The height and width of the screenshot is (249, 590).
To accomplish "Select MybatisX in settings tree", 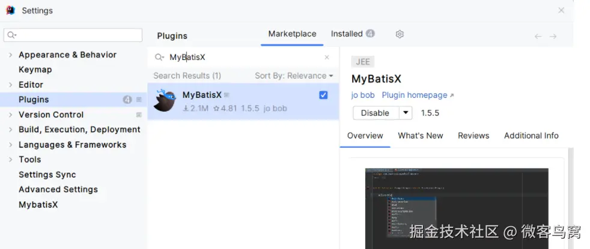I will click(38, 205).
